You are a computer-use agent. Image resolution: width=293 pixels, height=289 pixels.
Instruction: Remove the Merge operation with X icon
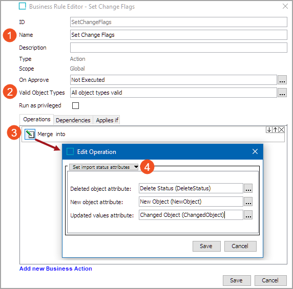(281, 130)
